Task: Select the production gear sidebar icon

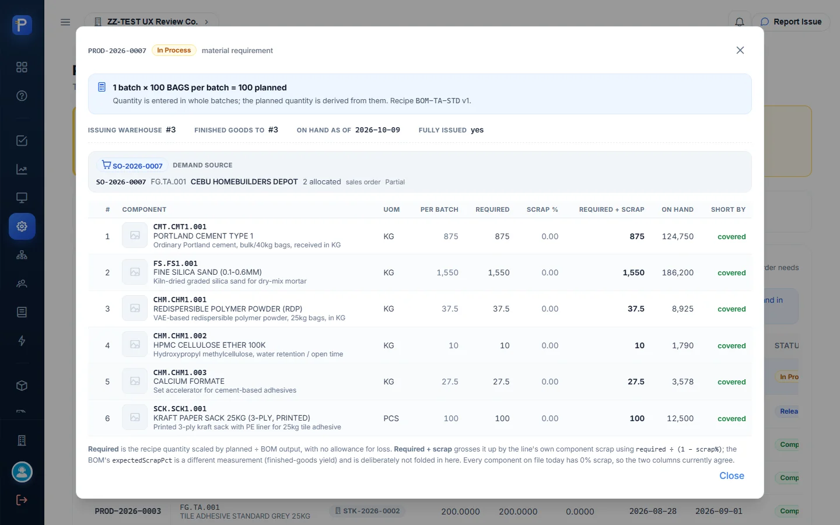Action: pyautogui.click(x=22, y=226)
